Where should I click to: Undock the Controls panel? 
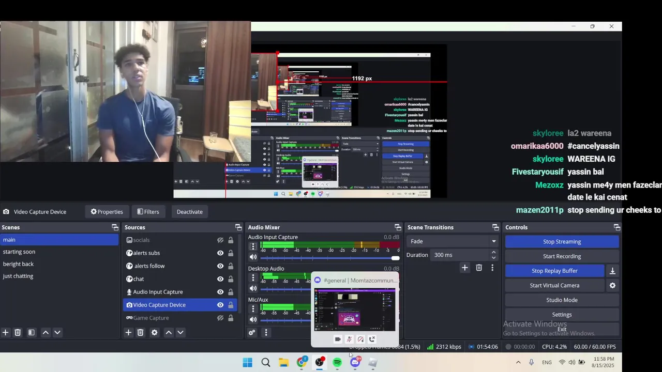click(x=616, y=227)
